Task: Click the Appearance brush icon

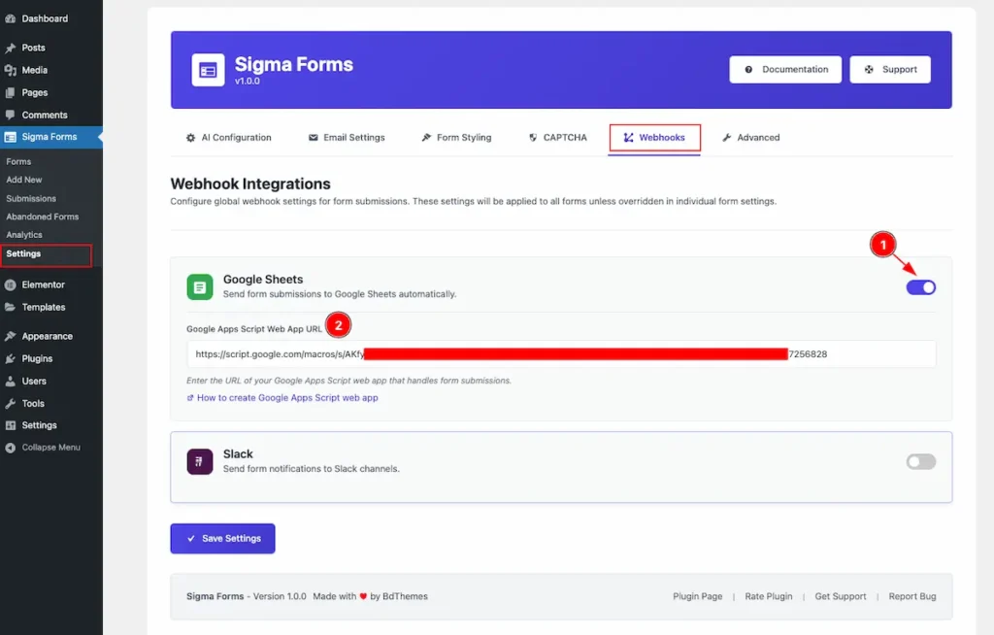Action: coord(10,336)
